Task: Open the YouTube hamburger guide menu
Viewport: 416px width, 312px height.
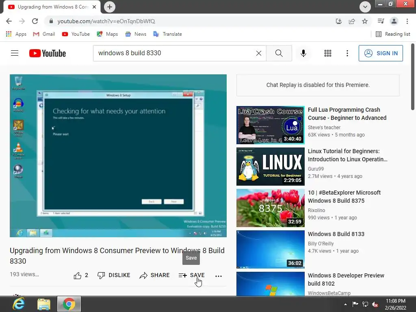Action: (15, 53)
